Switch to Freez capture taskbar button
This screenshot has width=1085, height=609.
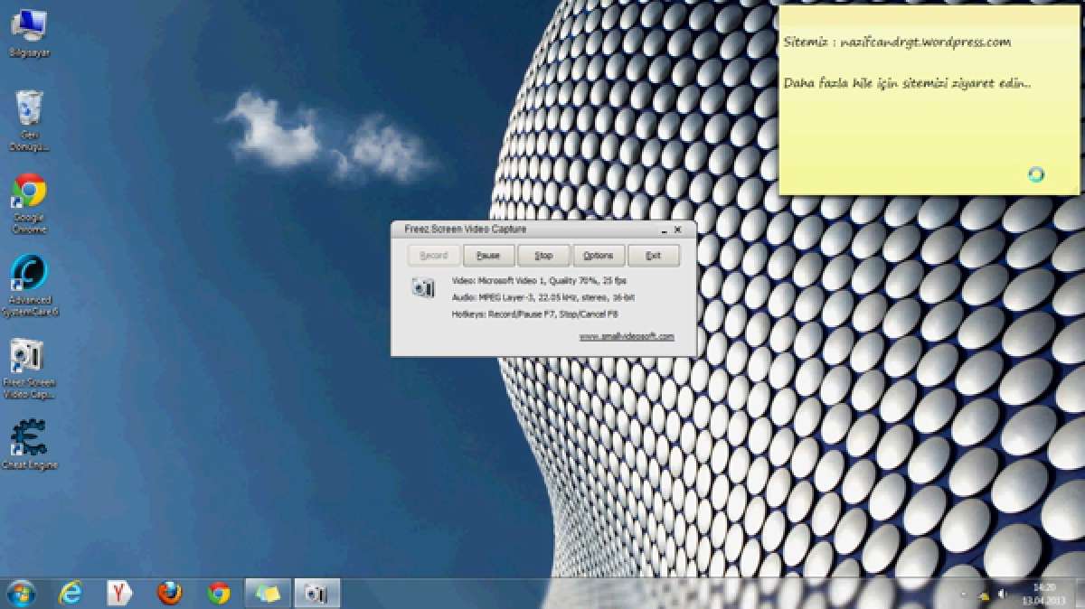[x=316, y=593]
